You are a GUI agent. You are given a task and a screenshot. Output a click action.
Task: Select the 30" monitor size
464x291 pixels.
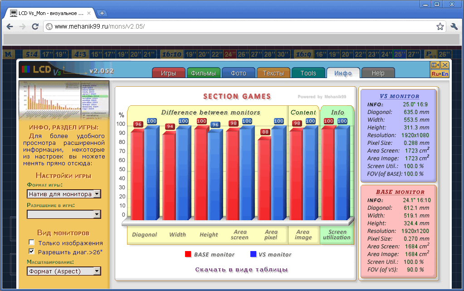coord(283,54)
